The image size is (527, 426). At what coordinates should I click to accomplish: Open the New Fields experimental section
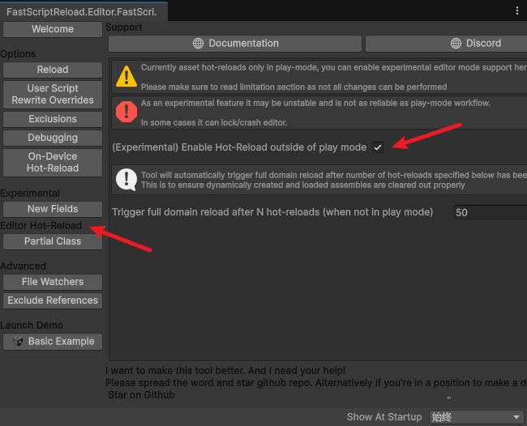(53, 209)
